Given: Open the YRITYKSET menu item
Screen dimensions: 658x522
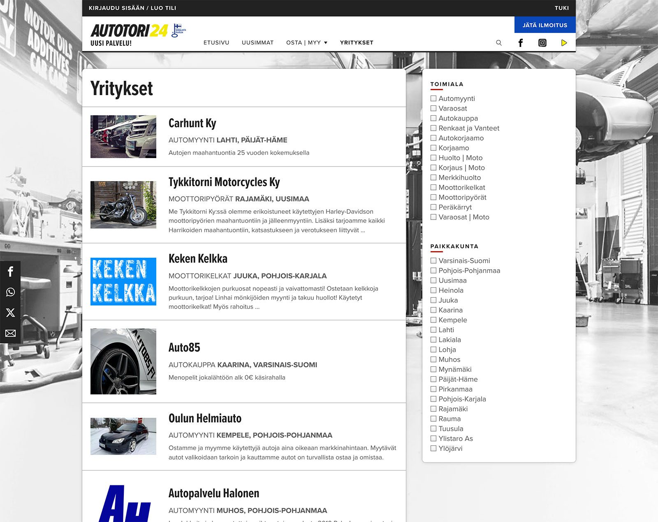Looking at the screenshot, I should click(x=357, y=42).
